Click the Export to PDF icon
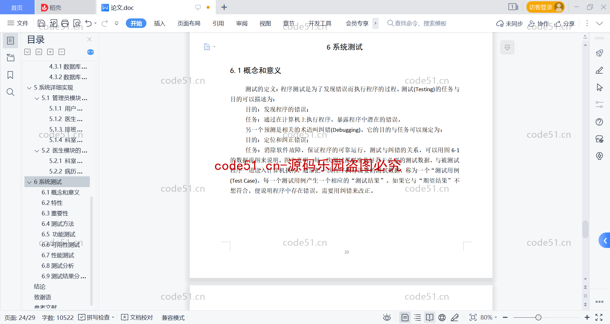610x324 pixels. [53, 23]
